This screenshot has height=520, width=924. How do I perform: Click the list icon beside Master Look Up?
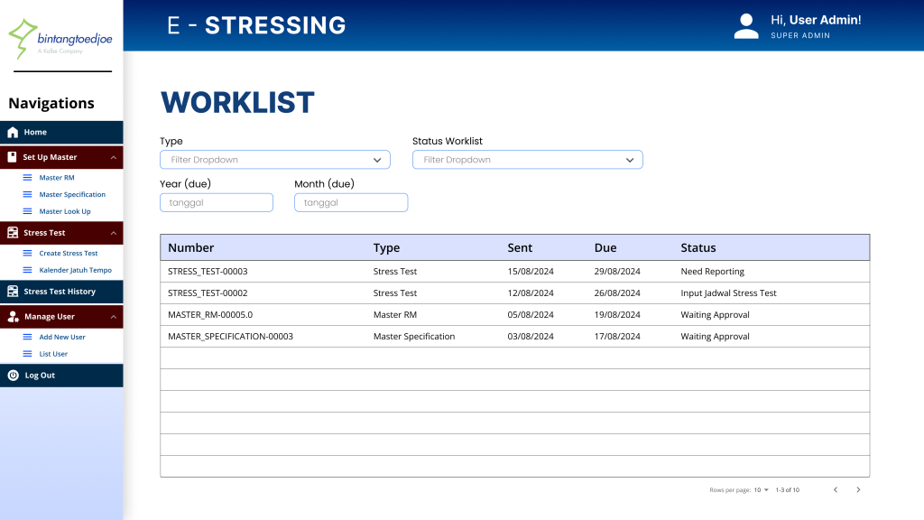27,211
